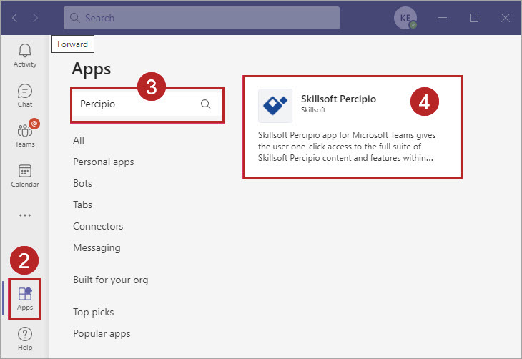522x359 pixels.
Task: Close the Teams window
Action: pos(506,18)
